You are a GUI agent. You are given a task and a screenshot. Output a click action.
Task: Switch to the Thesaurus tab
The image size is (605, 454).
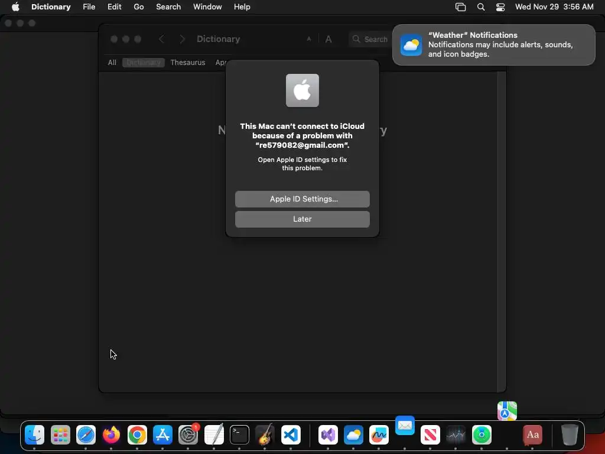[187, 63]
